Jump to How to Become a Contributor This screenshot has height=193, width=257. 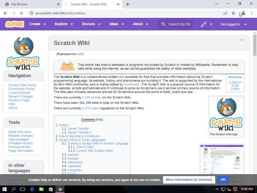point(79,136)
